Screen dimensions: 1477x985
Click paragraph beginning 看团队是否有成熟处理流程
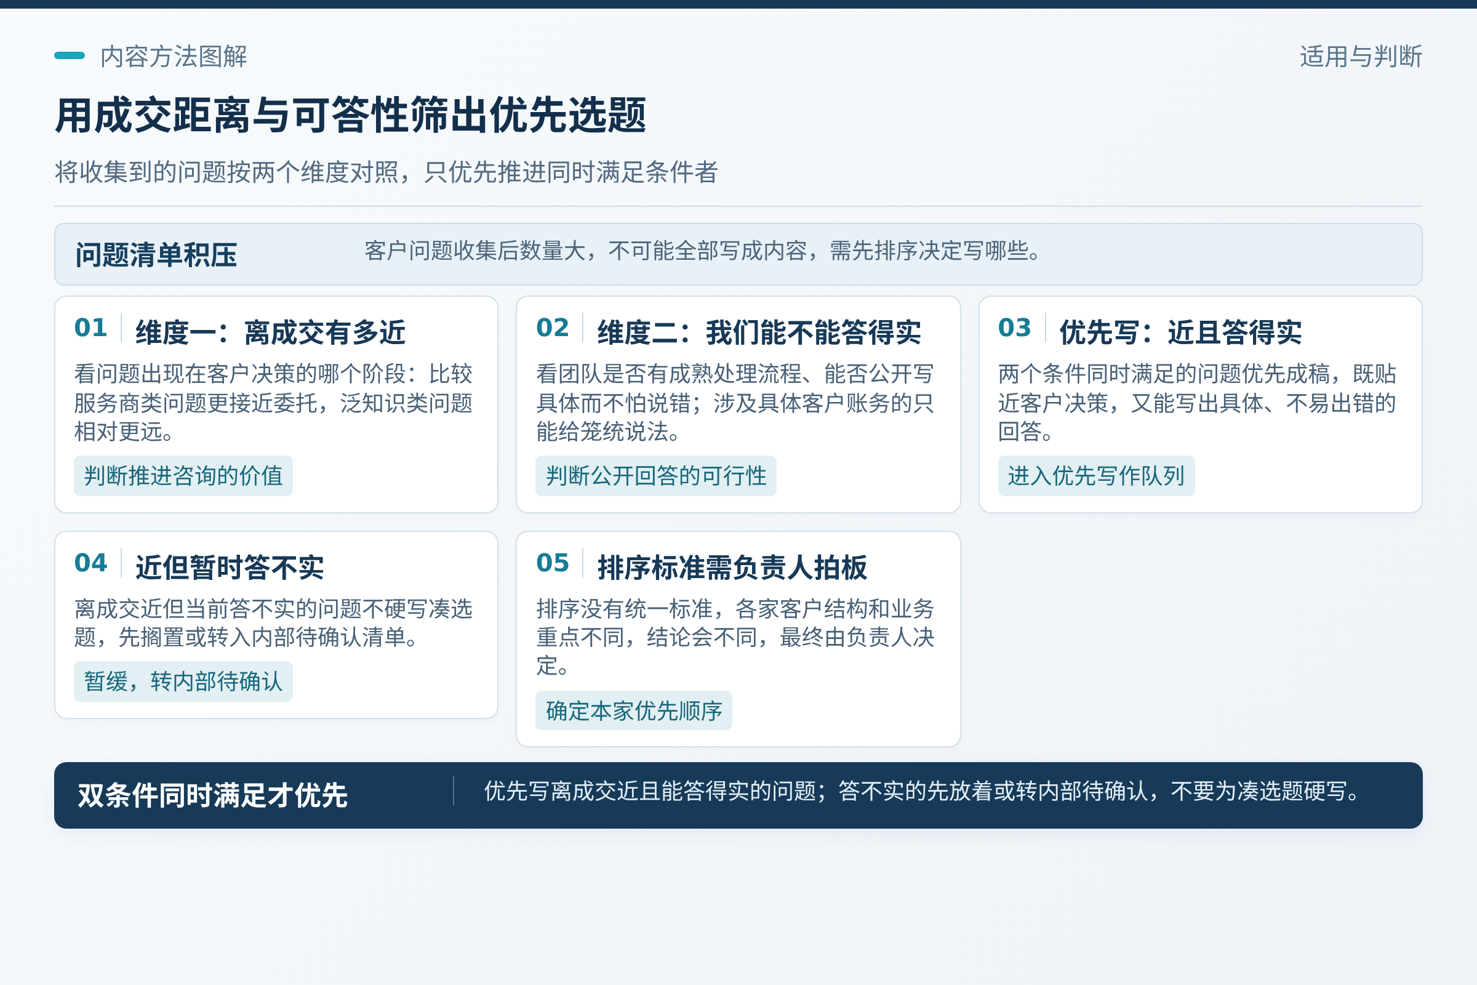735,403
